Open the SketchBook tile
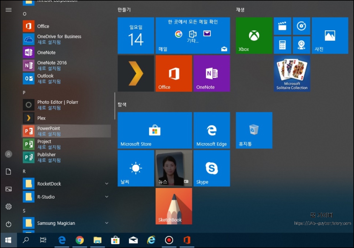Viewport: 354px width, 248px height. pyautogui.click(x=174, y=206)
